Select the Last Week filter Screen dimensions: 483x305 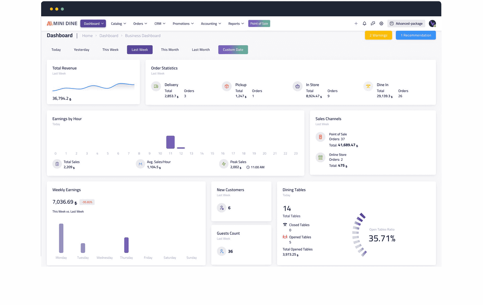[x=140, y=50]
